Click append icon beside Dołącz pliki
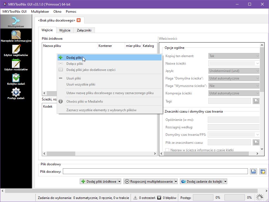269x202 pixels. pyautogui.click(x=61, y=63)
